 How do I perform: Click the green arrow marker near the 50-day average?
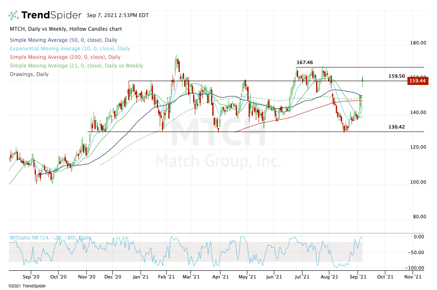tap(361, 98)
